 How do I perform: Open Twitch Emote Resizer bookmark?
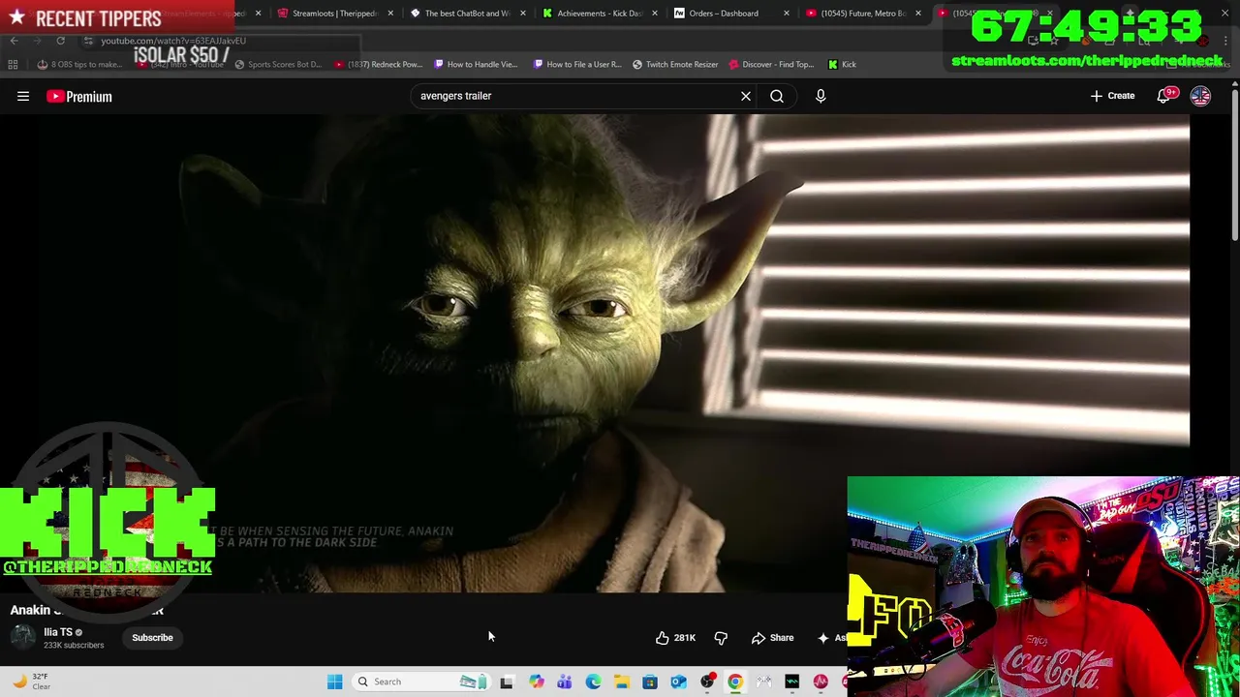tap(675, 64)
